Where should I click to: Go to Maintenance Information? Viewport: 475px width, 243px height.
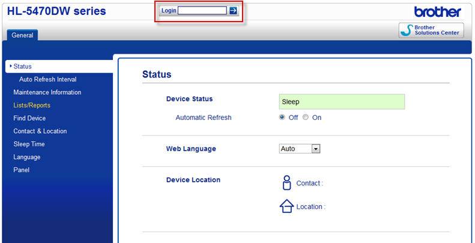pos(47,92)
